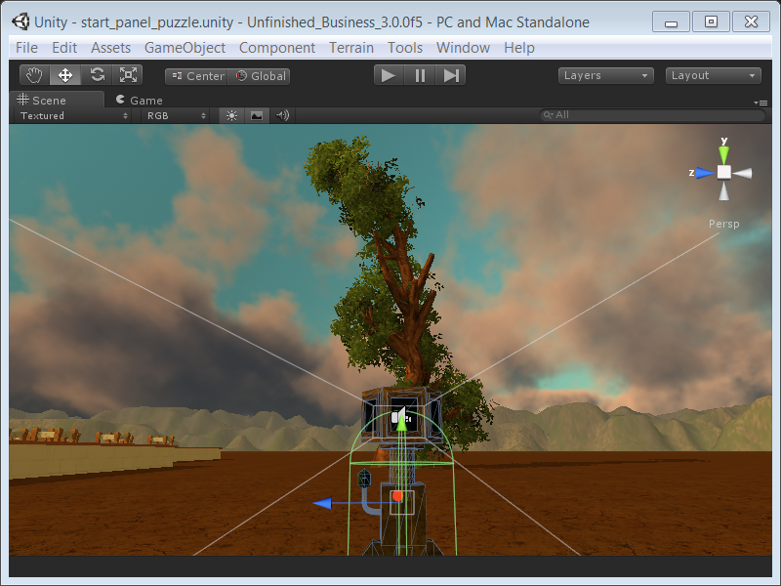Select the Hand tool
The width and height of the screenshot is (781, 586).
[35, 75]
